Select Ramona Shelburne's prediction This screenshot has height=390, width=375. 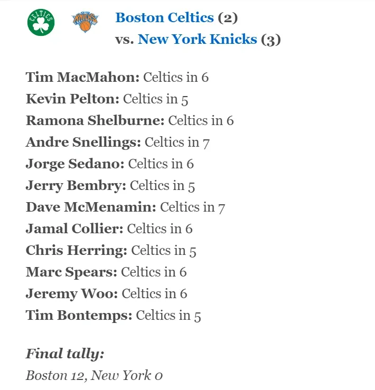(x=129, y=120)
